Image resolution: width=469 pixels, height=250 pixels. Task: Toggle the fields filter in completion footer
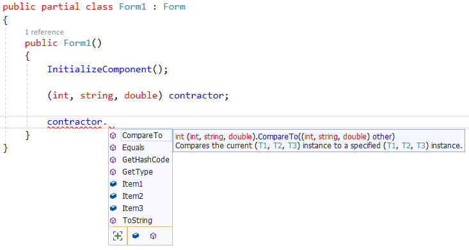(x=136, y=236)
